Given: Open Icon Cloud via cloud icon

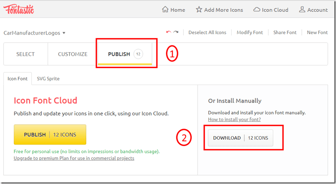Looking at the screenshot, I should 257,10.
